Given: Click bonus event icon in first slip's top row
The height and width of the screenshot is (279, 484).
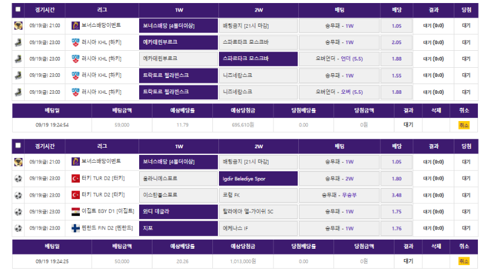Looking at the screenshot, I should [18, 26].
